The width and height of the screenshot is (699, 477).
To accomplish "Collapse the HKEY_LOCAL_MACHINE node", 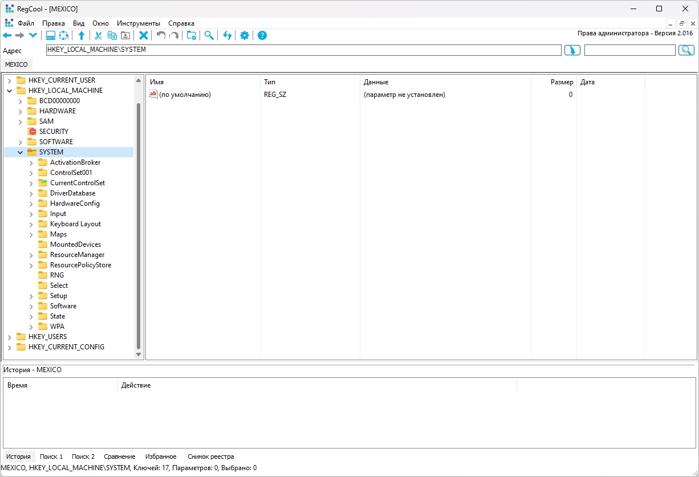I will pos(9,91).
